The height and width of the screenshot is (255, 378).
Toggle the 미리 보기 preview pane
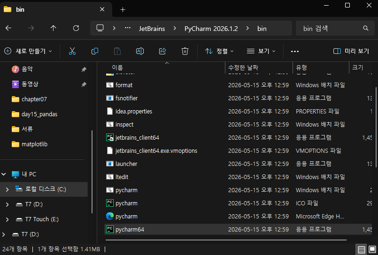pos(351,51)
